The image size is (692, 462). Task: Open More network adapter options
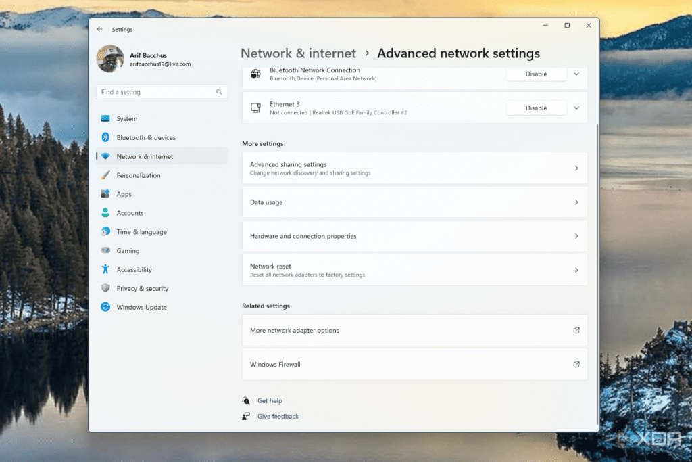415,330
